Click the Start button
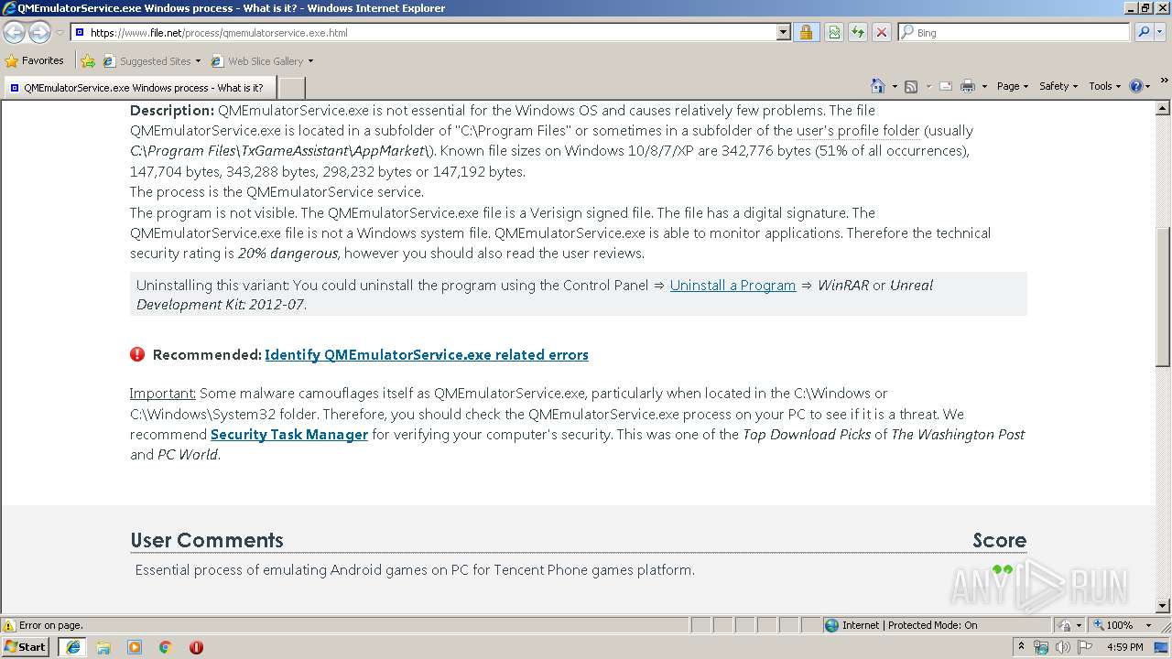This screenshot has height=659, width=1172. point(26,647)
